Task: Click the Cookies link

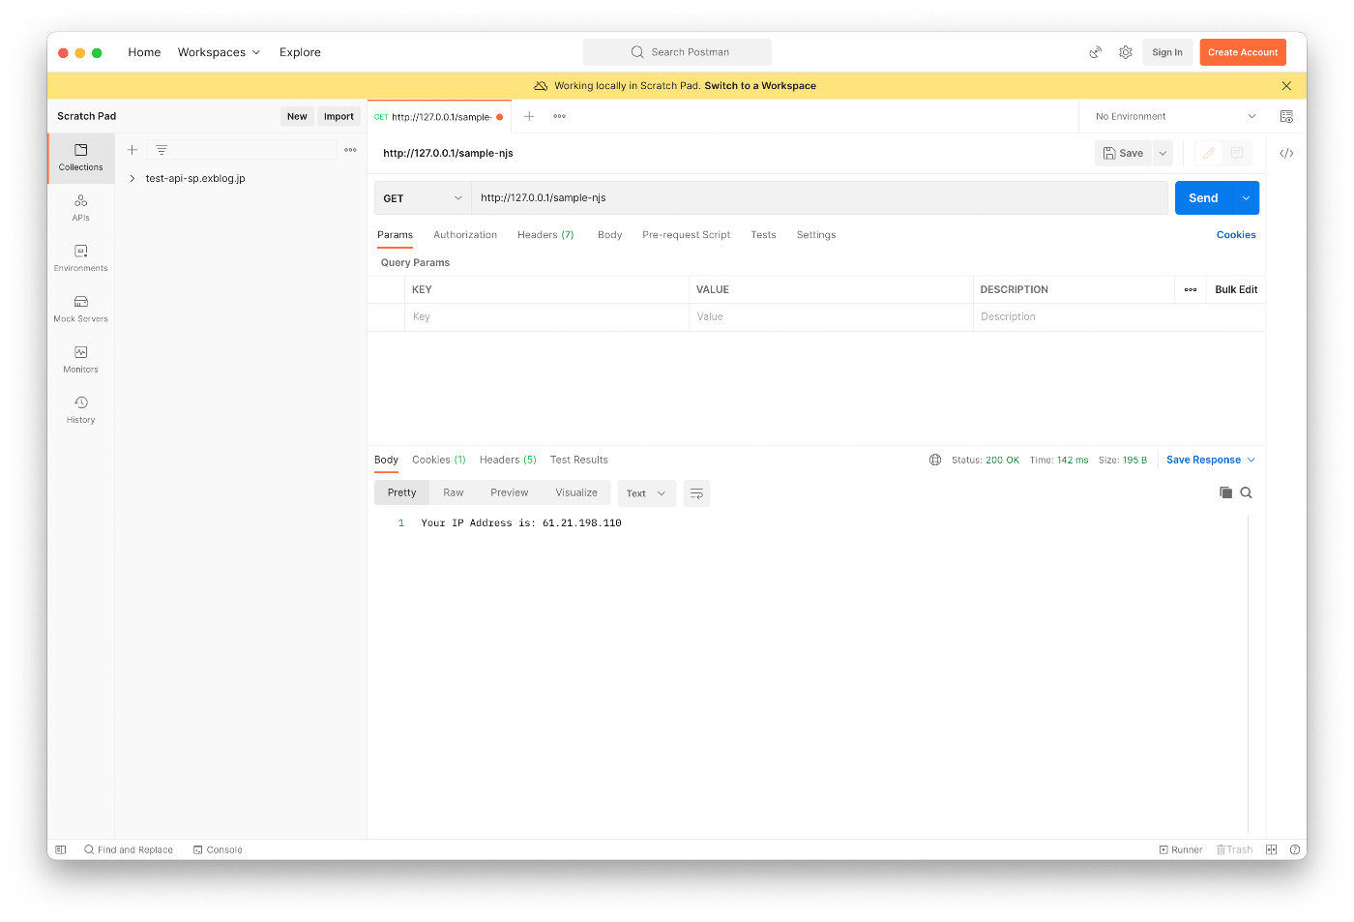Action: (1236, 235)
